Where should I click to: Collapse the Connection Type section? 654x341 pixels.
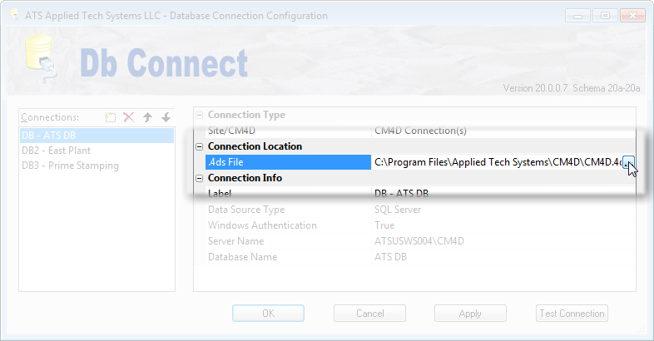click(200, 115)
